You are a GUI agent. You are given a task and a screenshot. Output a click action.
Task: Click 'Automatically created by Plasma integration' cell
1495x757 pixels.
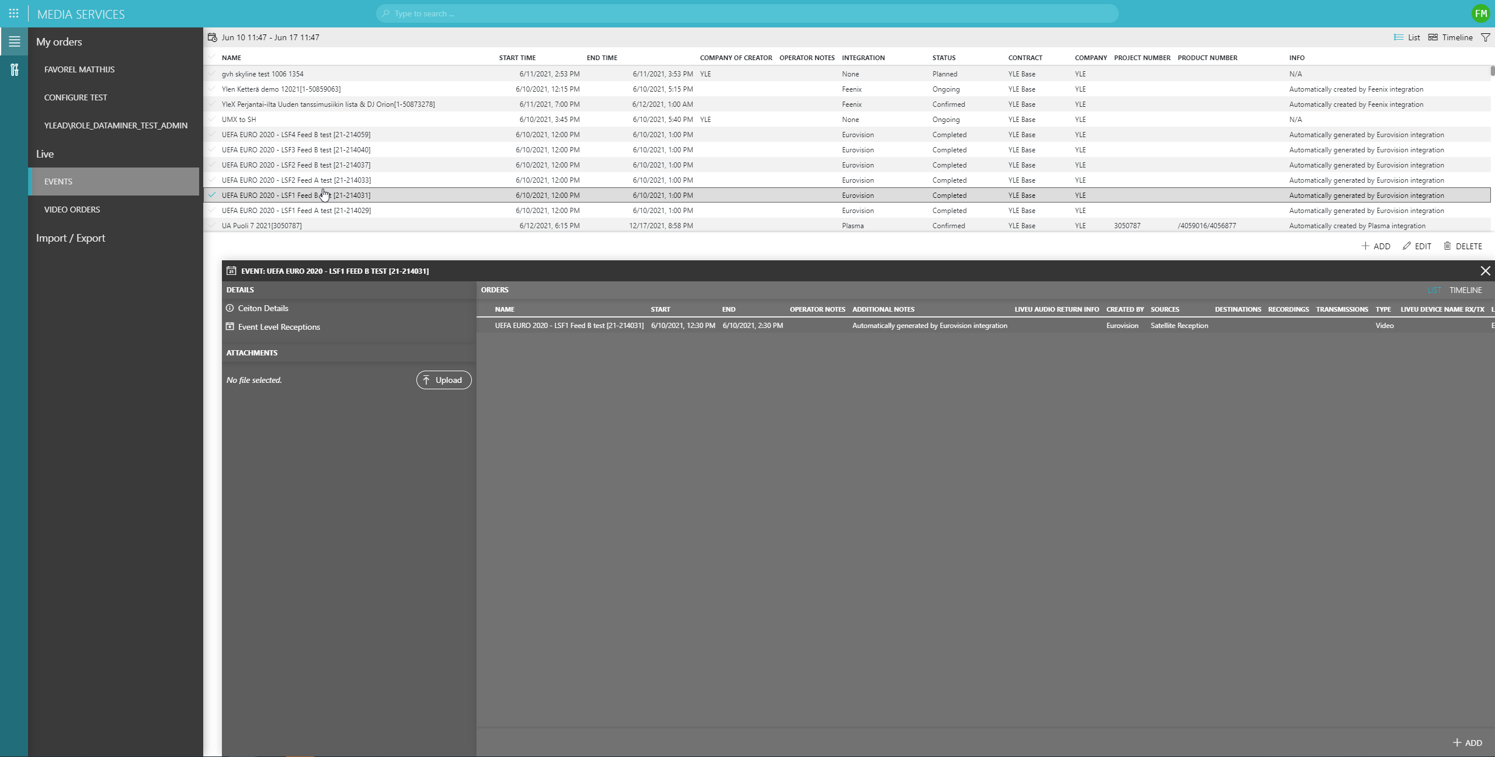pos(1357,226)
